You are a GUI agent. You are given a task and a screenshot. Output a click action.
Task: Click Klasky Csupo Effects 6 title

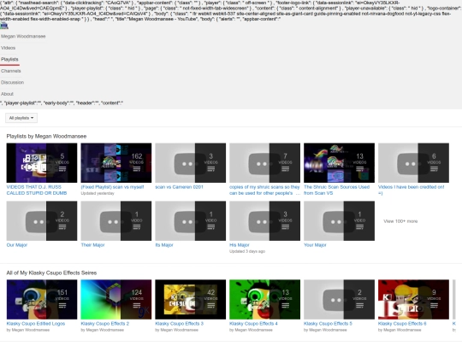402,324
